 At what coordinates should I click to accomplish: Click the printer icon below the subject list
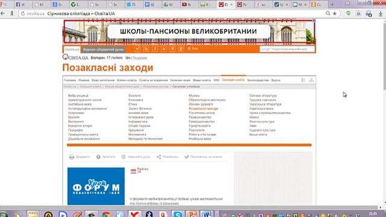pyautogui.click(x=72, y=157)
